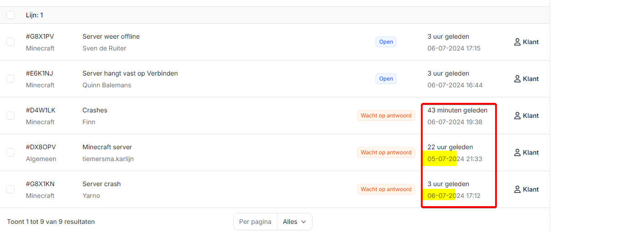Select the checkbox for ticket #G8X1PV
Viewport: 619px width, 233px height.
[x=10, y=42]
